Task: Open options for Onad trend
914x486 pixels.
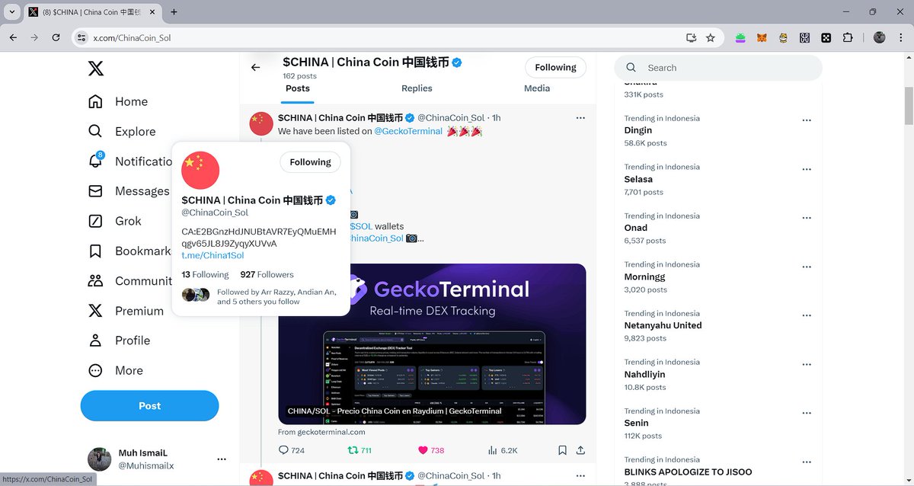Action: [x=807, y=218]
